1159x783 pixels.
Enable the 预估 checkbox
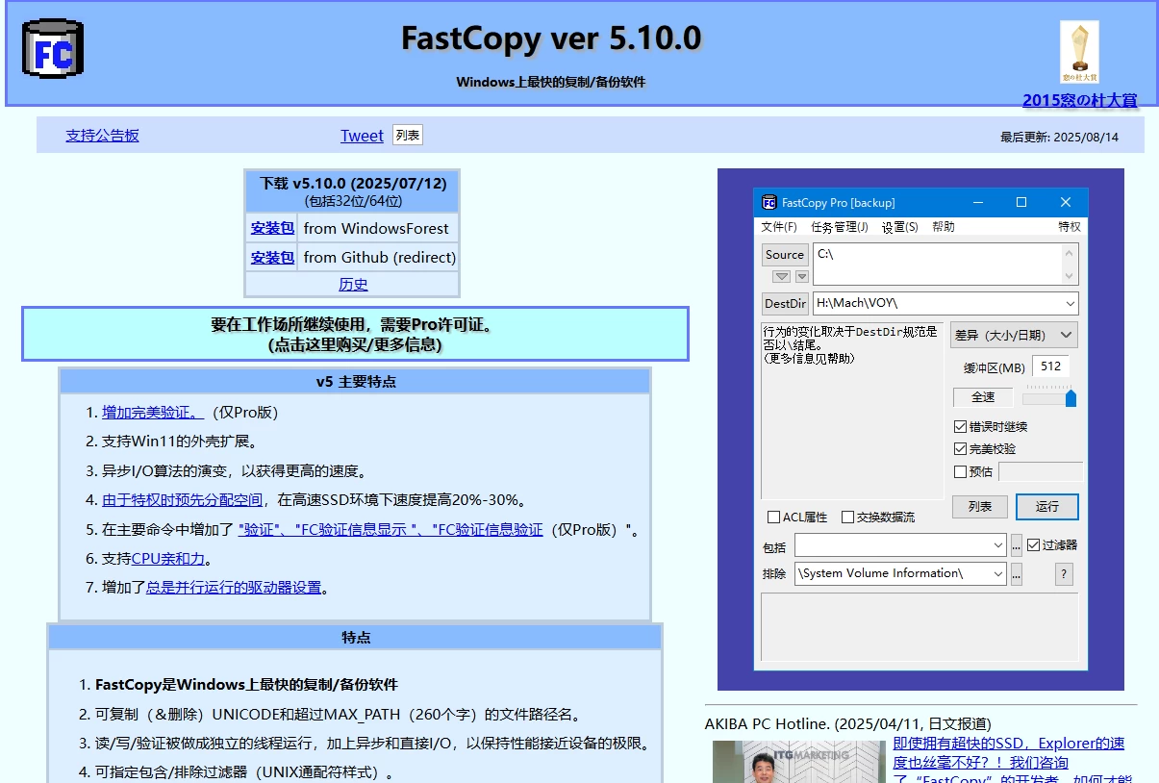click(960, 471)
